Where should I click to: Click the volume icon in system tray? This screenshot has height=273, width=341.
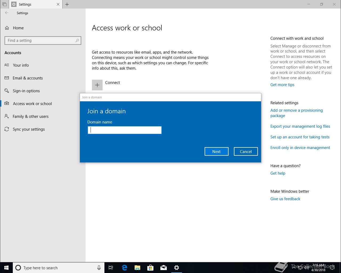(307, 268)
